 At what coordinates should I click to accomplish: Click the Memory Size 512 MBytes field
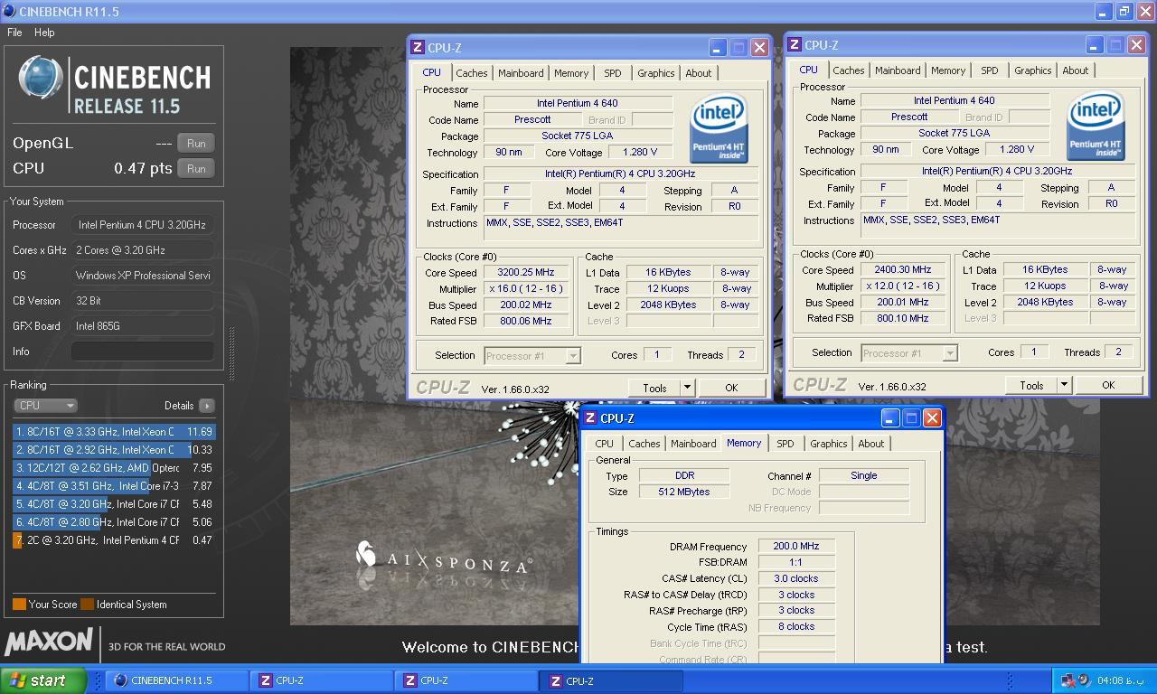(x=684, y=492)
